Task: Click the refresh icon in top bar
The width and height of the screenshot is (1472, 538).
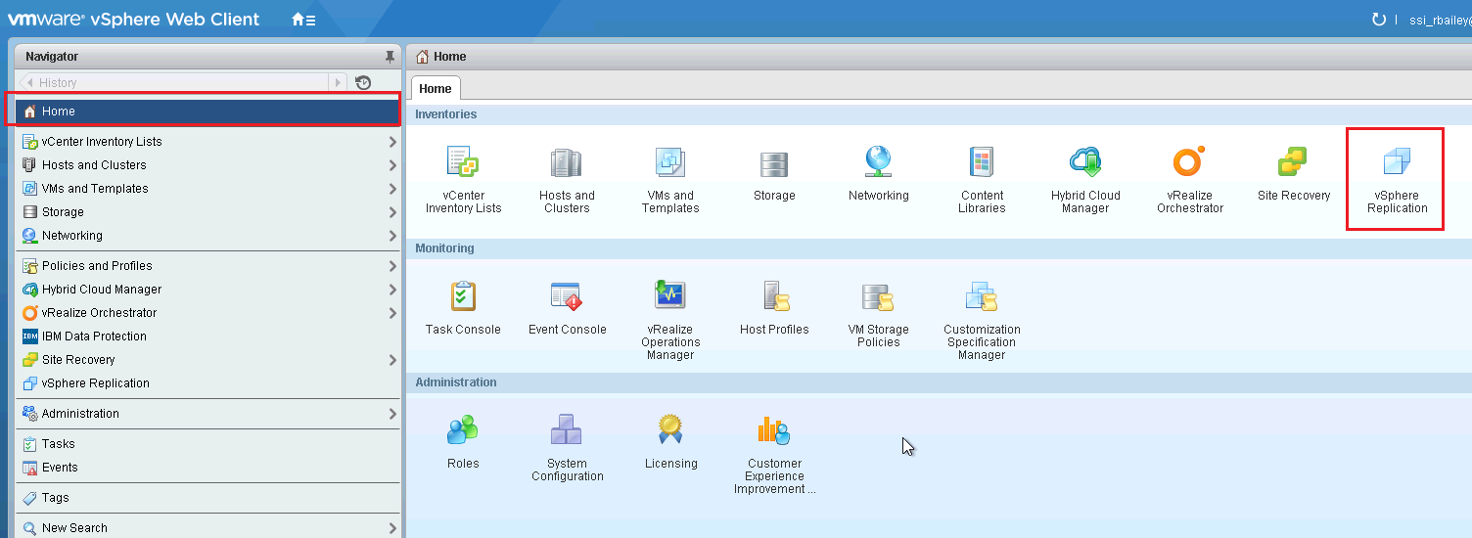Action: click(x=1379, y=19)
